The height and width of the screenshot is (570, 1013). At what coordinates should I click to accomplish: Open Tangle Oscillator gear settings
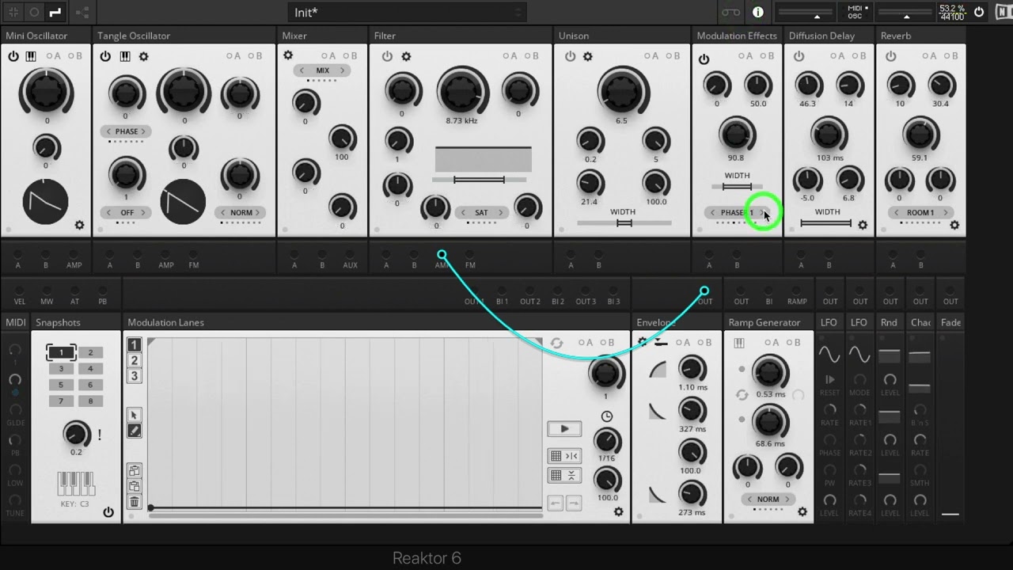click(x=143, y=56)
